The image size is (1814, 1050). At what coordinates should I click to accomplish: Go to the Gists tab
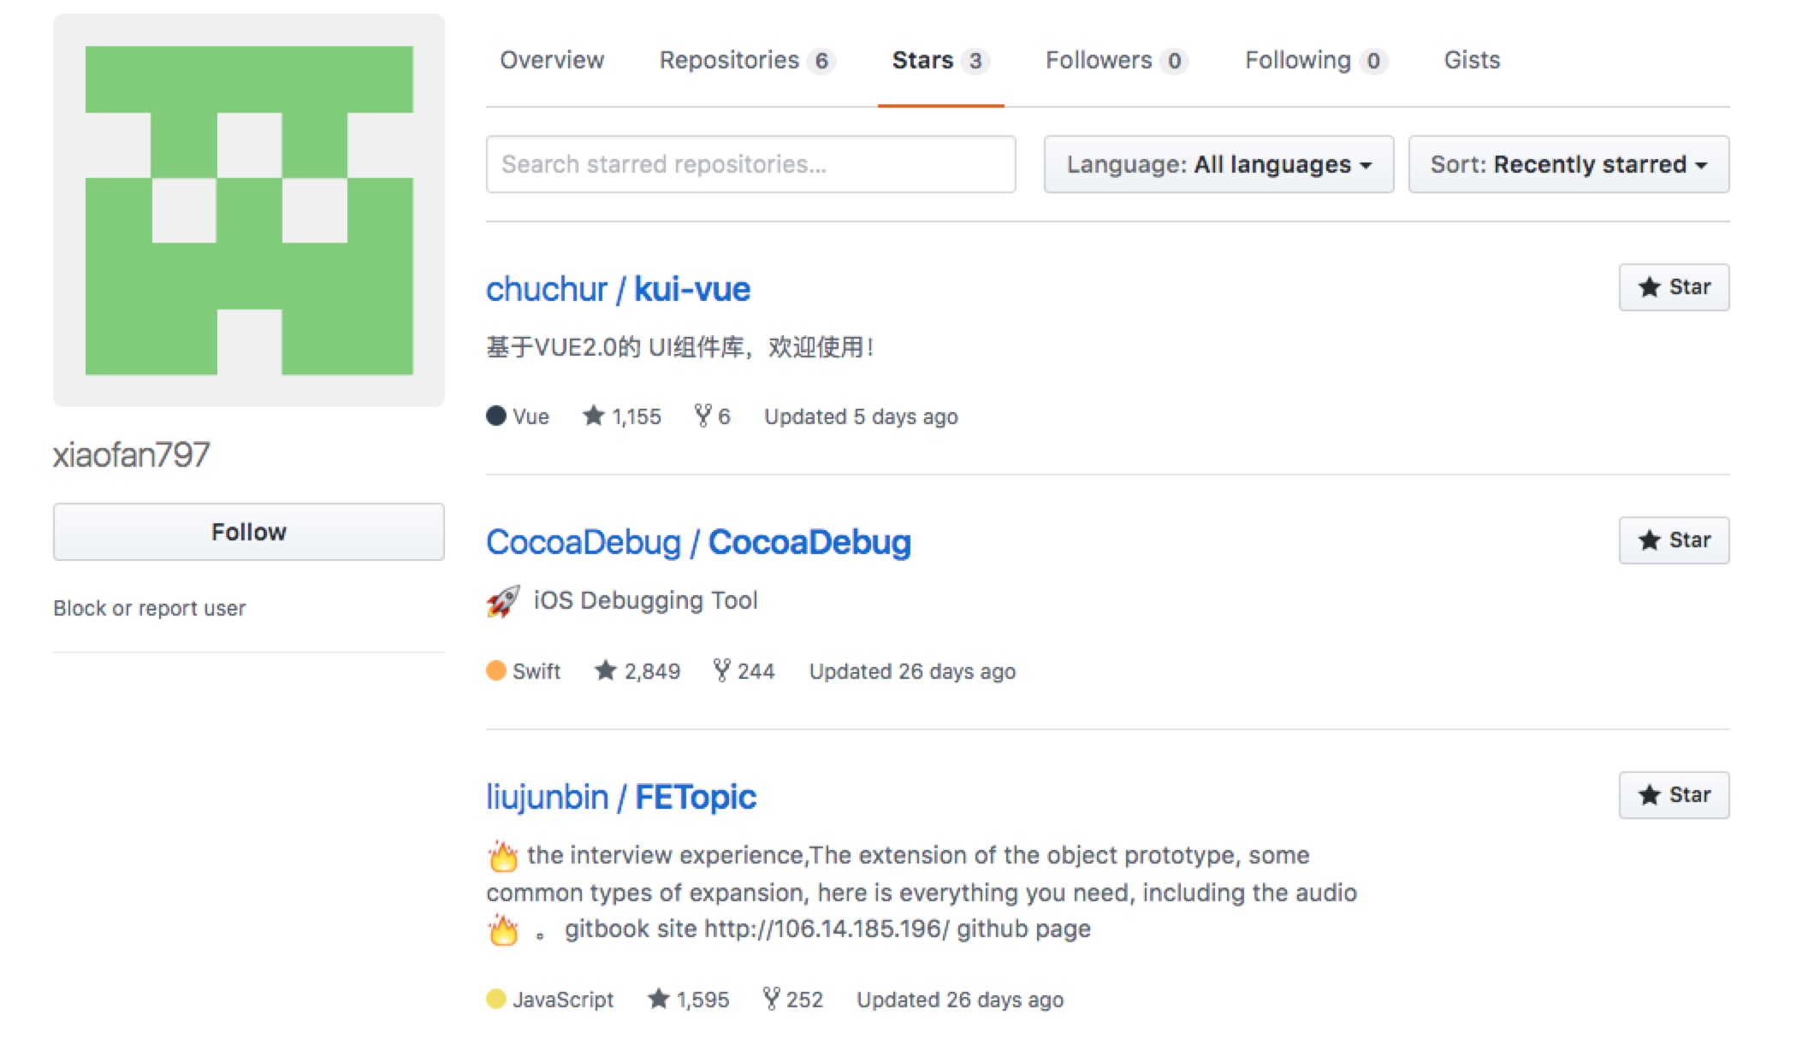(x=1472, y=60)
